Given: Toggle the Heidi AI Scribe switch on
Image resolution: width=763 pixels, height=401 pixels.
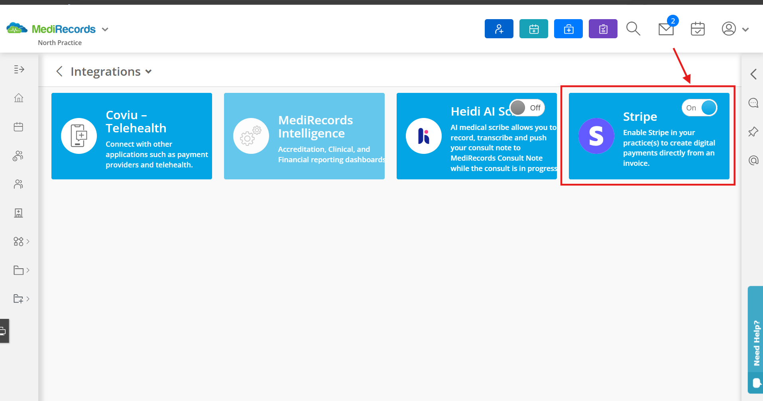Looking at the screenshot, I should (527, 108).
